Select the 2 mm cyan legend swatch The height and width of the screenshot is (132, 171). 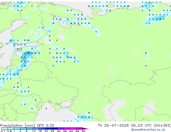[x=23, y=128]
